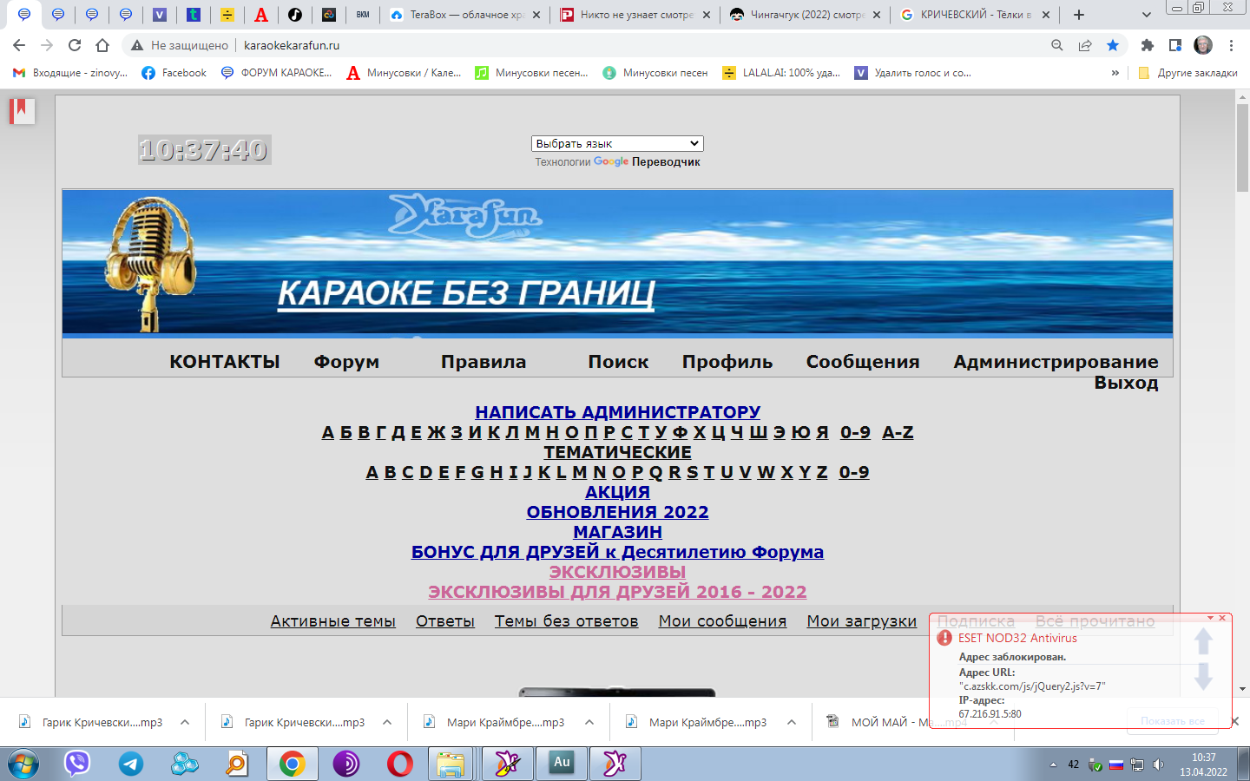1250x781 pixels.
Task: Open the 'A-Z' index link
Action: point(898,432)
